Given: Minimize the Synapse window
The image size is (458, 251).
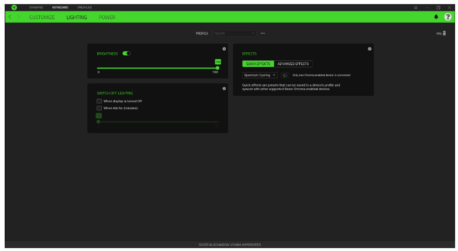Looking at the screenshot, I should (427, 8).
